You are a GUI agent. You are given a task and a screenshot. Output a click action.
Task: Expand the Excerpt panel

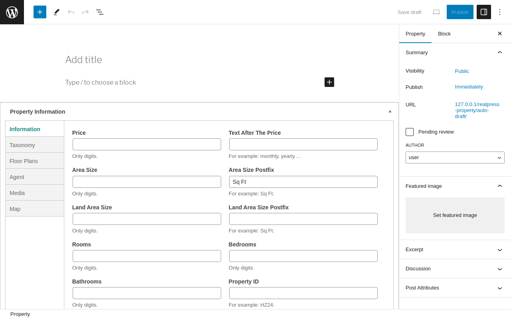(455, 250)
